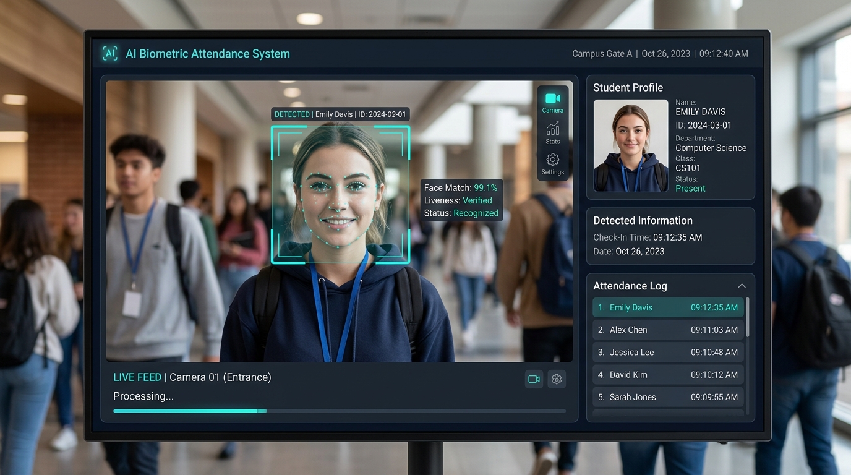Image resolution: width=851 pixels, height=475 pixels.
Task: Click the face detection bounding box
Action: [x=340, y=195]
